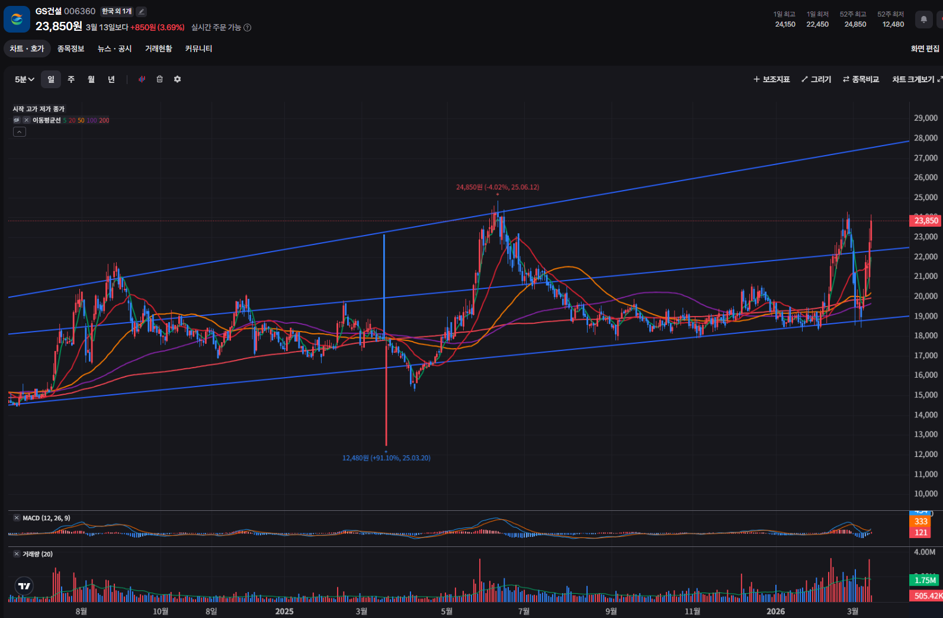Click the 2026 label on time axis
This screenshot has height=618, width=943.
pyautogui.click(x=775, y=611)
